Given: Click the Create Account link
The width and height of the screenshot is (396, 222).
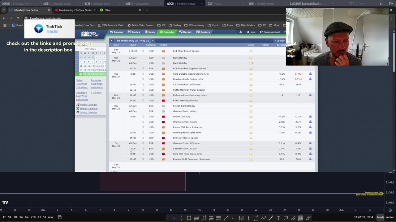Looking at the screenshot, I should coord(270,32).
